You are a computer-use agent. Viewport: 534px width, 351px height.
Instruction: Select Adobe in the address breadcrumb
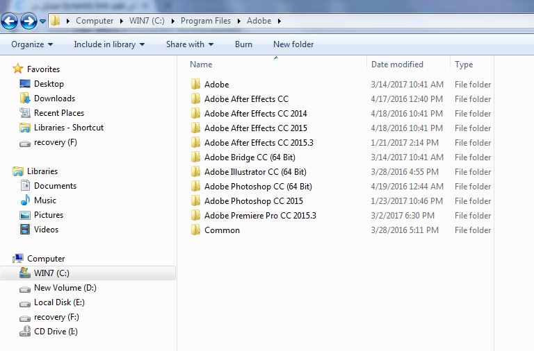pyautogui.click(x=259, y=21)
